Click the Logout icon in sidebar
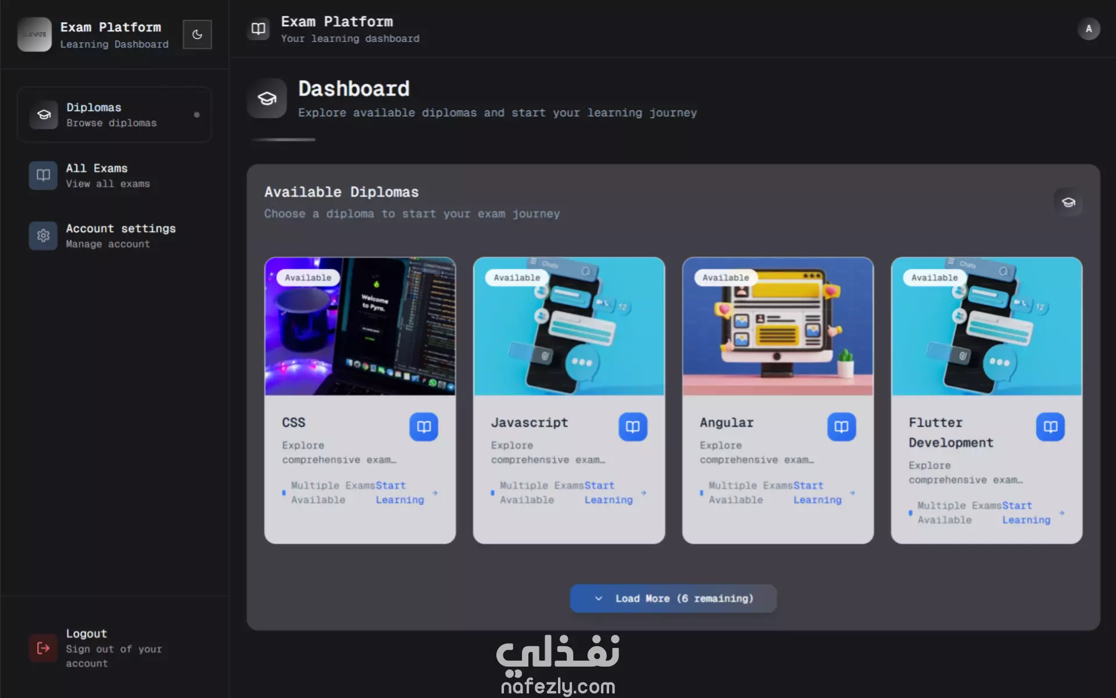This screenshot has height=698, width=1116. coord(43,648)
